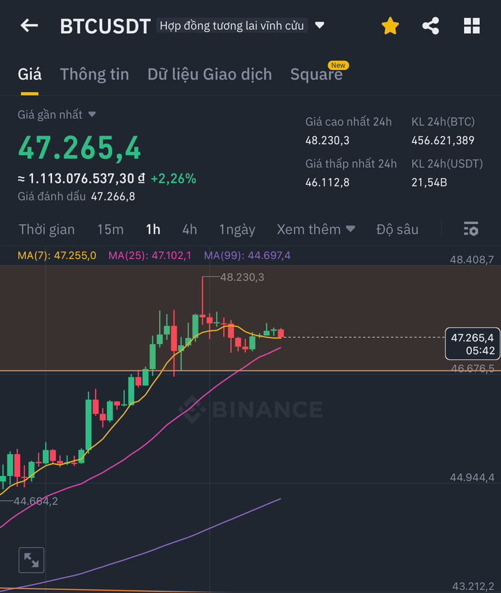Open chart settings via the toolbar icon
The height and width of the screenshot is (593, 501).
(x=471, y=229)
